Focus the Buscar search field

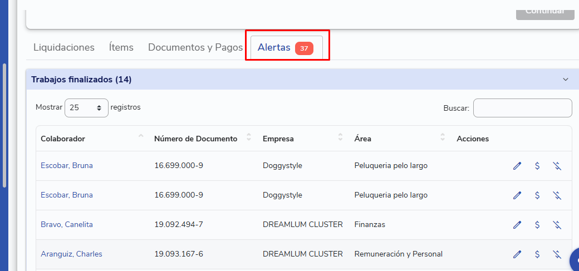[x=523, y=108]
